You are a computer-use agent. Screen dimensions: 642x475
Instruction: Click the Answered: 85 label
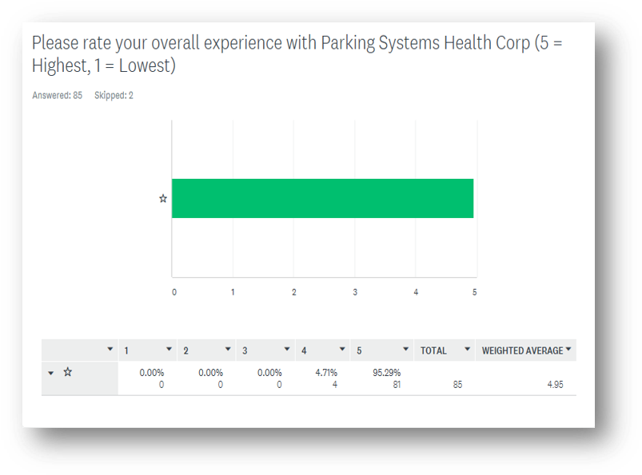coord(57,96)
